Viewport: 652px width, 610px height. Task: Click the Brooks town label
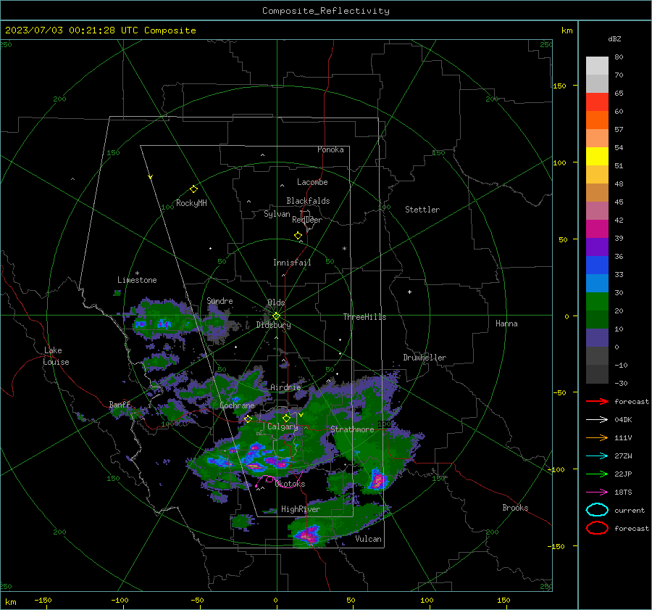click(515, 508)
